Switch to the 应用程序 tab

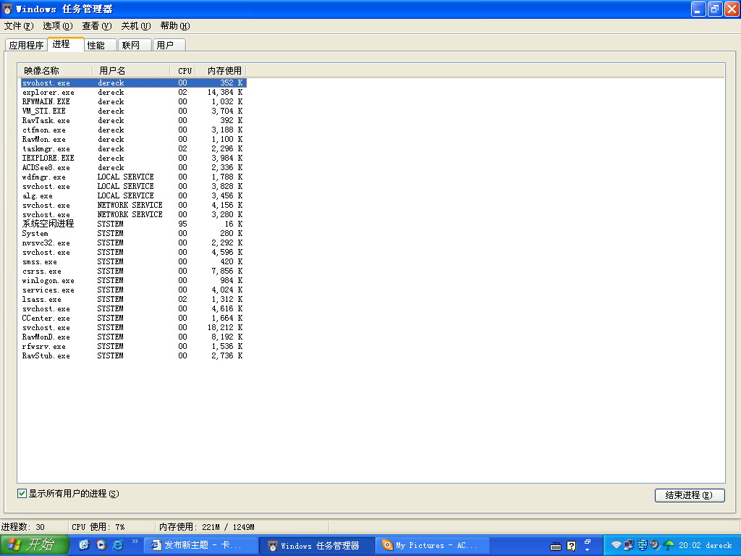[26, 46]
